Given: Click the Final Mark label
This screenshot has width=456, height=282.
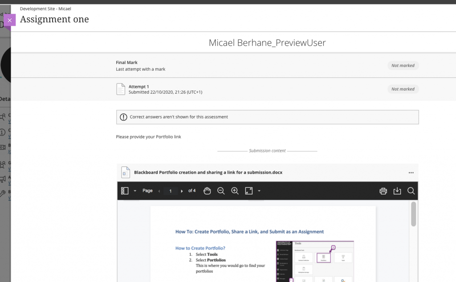Looking at the screenshot, I should 126,62.
